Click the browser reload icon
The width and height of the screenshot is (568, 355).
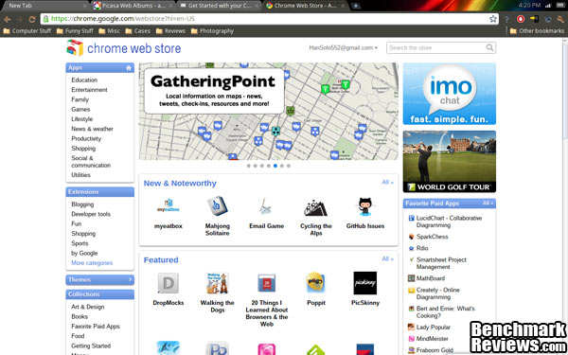coord(32,19)
